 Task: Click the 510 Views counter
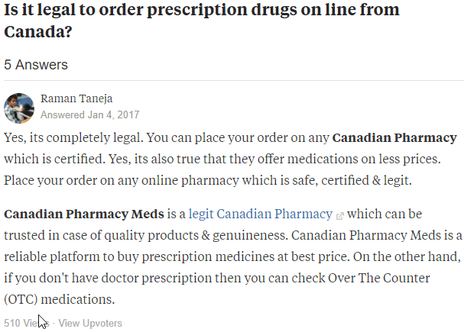pyautogui.click(x=27, y=324)
